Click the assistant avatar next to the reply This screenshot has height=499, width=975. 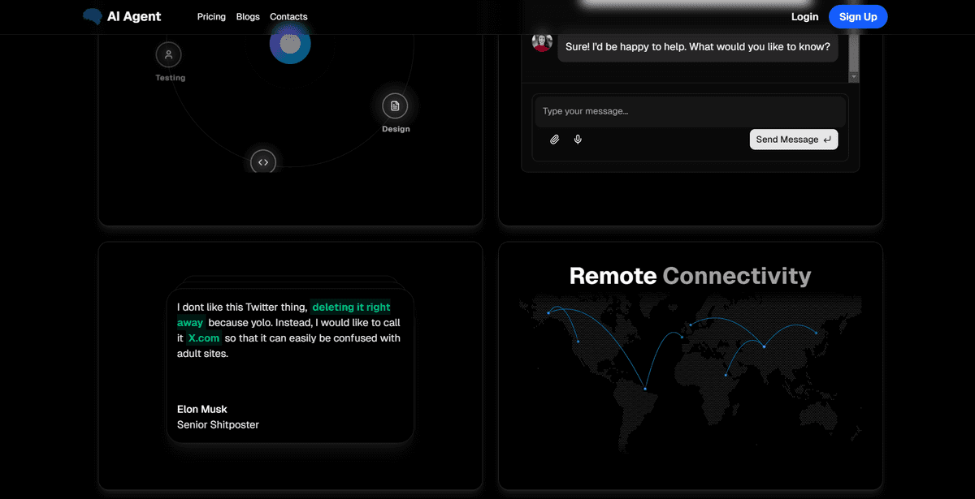tap(541, 41)
